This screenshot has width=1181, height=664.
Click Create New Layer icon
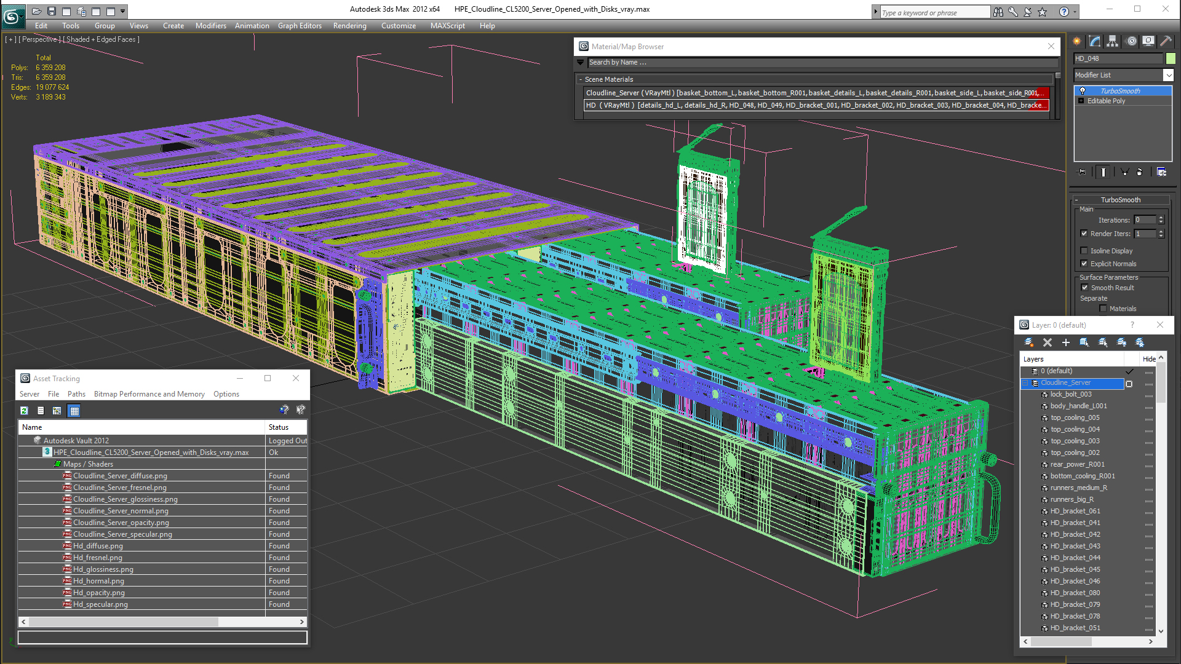pyautogui.click(x=1029, y=342)
